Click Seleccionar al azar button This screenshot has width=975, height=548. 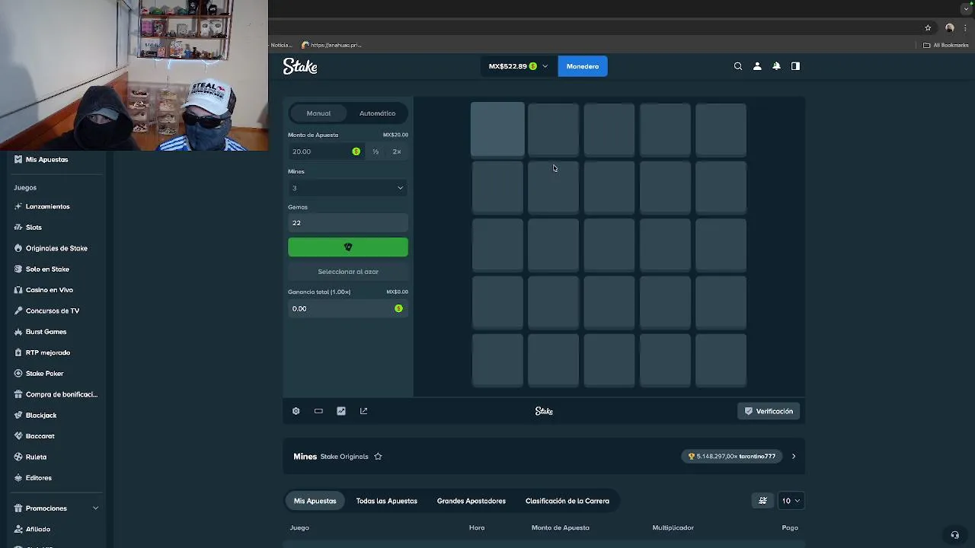(x=348, y=272)
